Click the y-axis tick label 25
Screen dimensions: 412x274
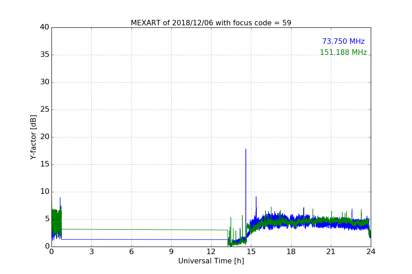pos(45,110)
